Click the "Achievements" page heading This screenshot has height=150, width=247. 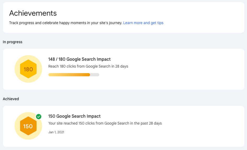pos(33,13)
